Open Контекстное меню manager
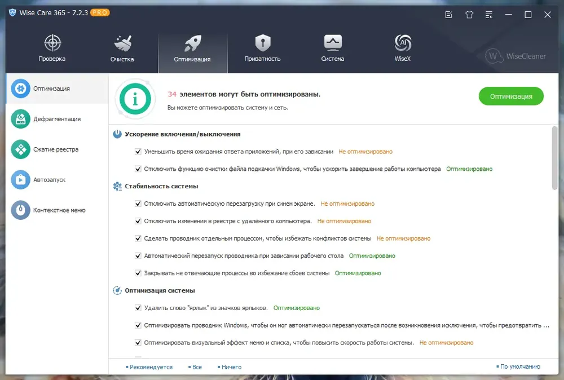The height and width of the screenshot is (380, 564). coord(57,210)
